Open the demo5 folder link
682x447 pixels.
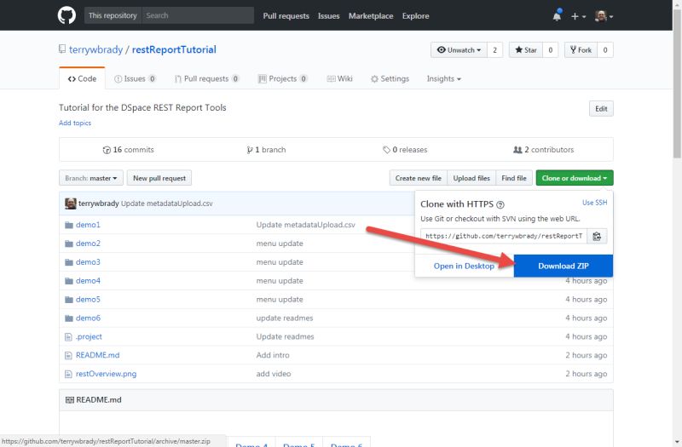pyautogui.click(x=88, y=300)
